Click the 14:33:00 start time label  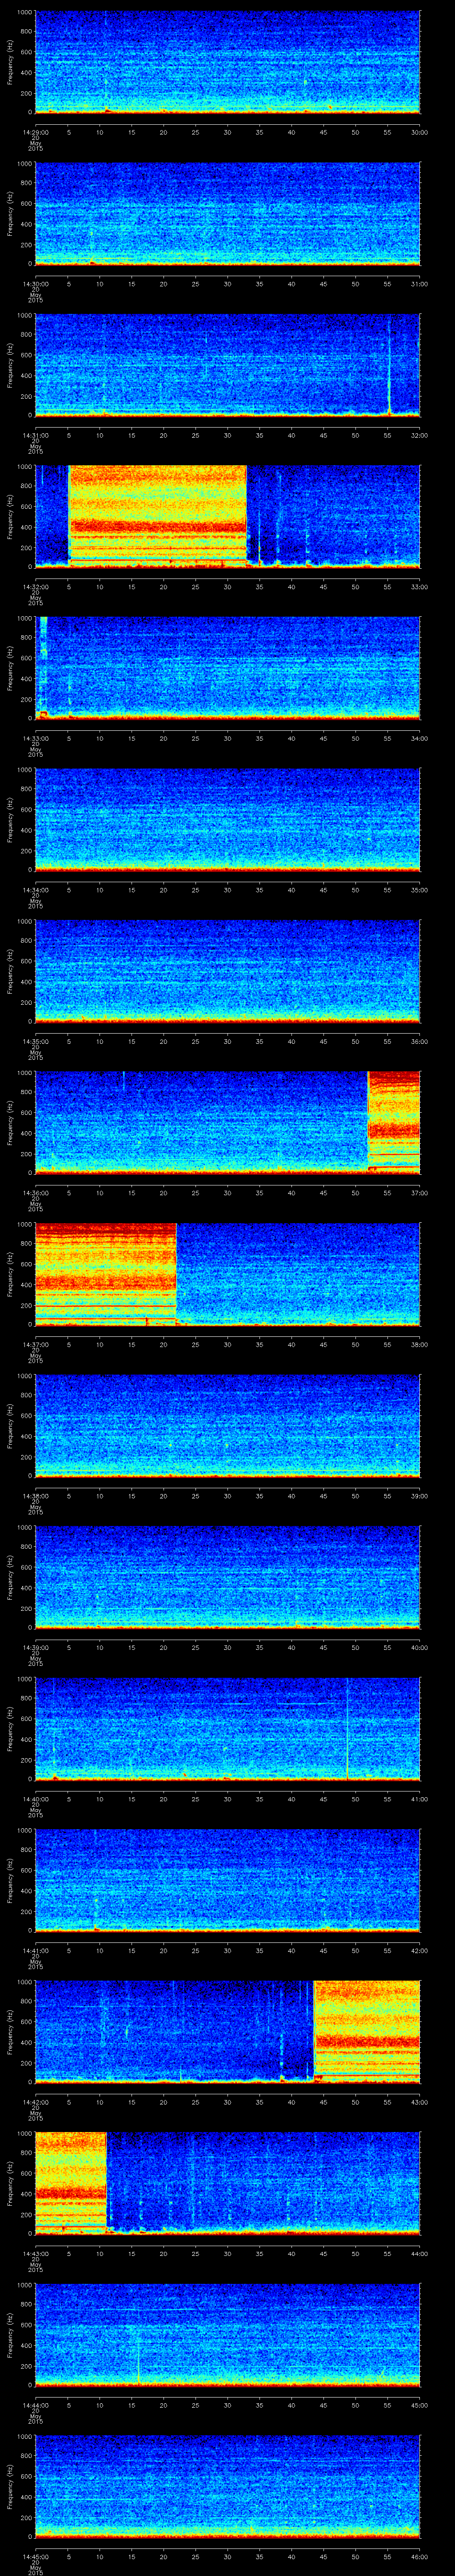pyautogui.click(x=36, y=738)
